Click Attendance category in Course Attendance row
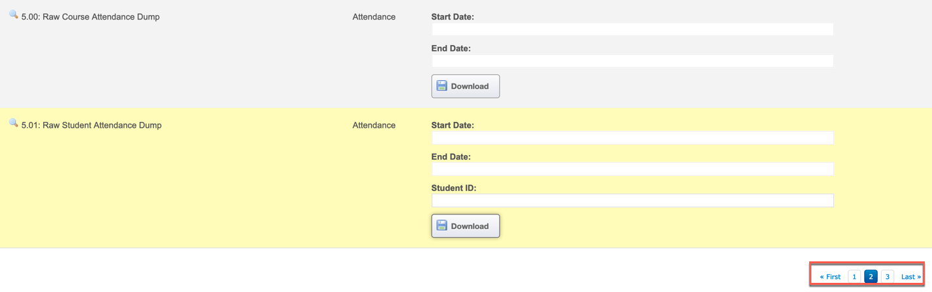932x292 pixels. coord(374,17)
